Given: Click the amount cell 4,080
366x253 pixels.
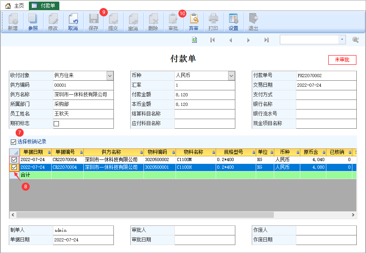Looking at the screenshot, I should click(x=313, y=167).
